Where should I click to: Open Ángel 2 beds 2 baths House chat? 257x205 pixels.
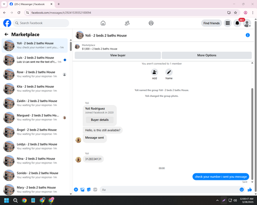click(x=35, y=132)
